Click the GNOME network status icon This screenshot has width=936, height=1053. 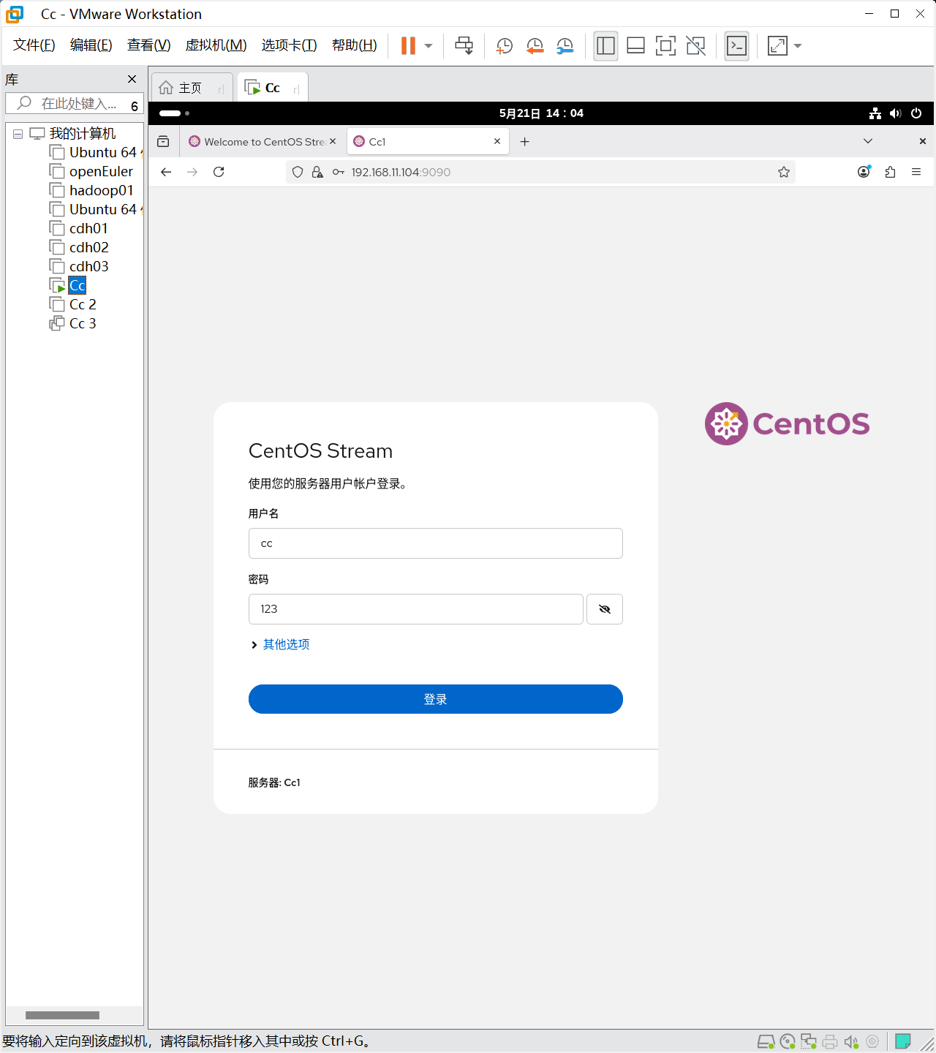coord(875,113)
